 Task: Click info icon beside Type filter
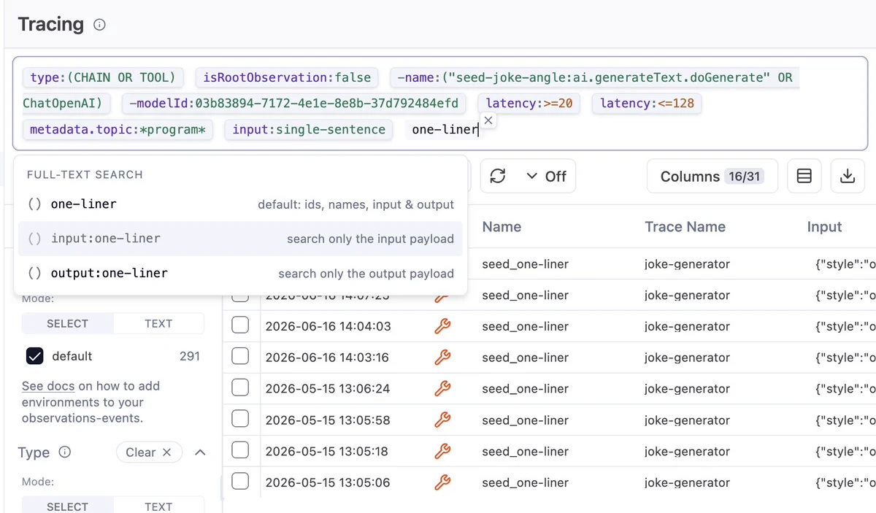pos(64,452)
